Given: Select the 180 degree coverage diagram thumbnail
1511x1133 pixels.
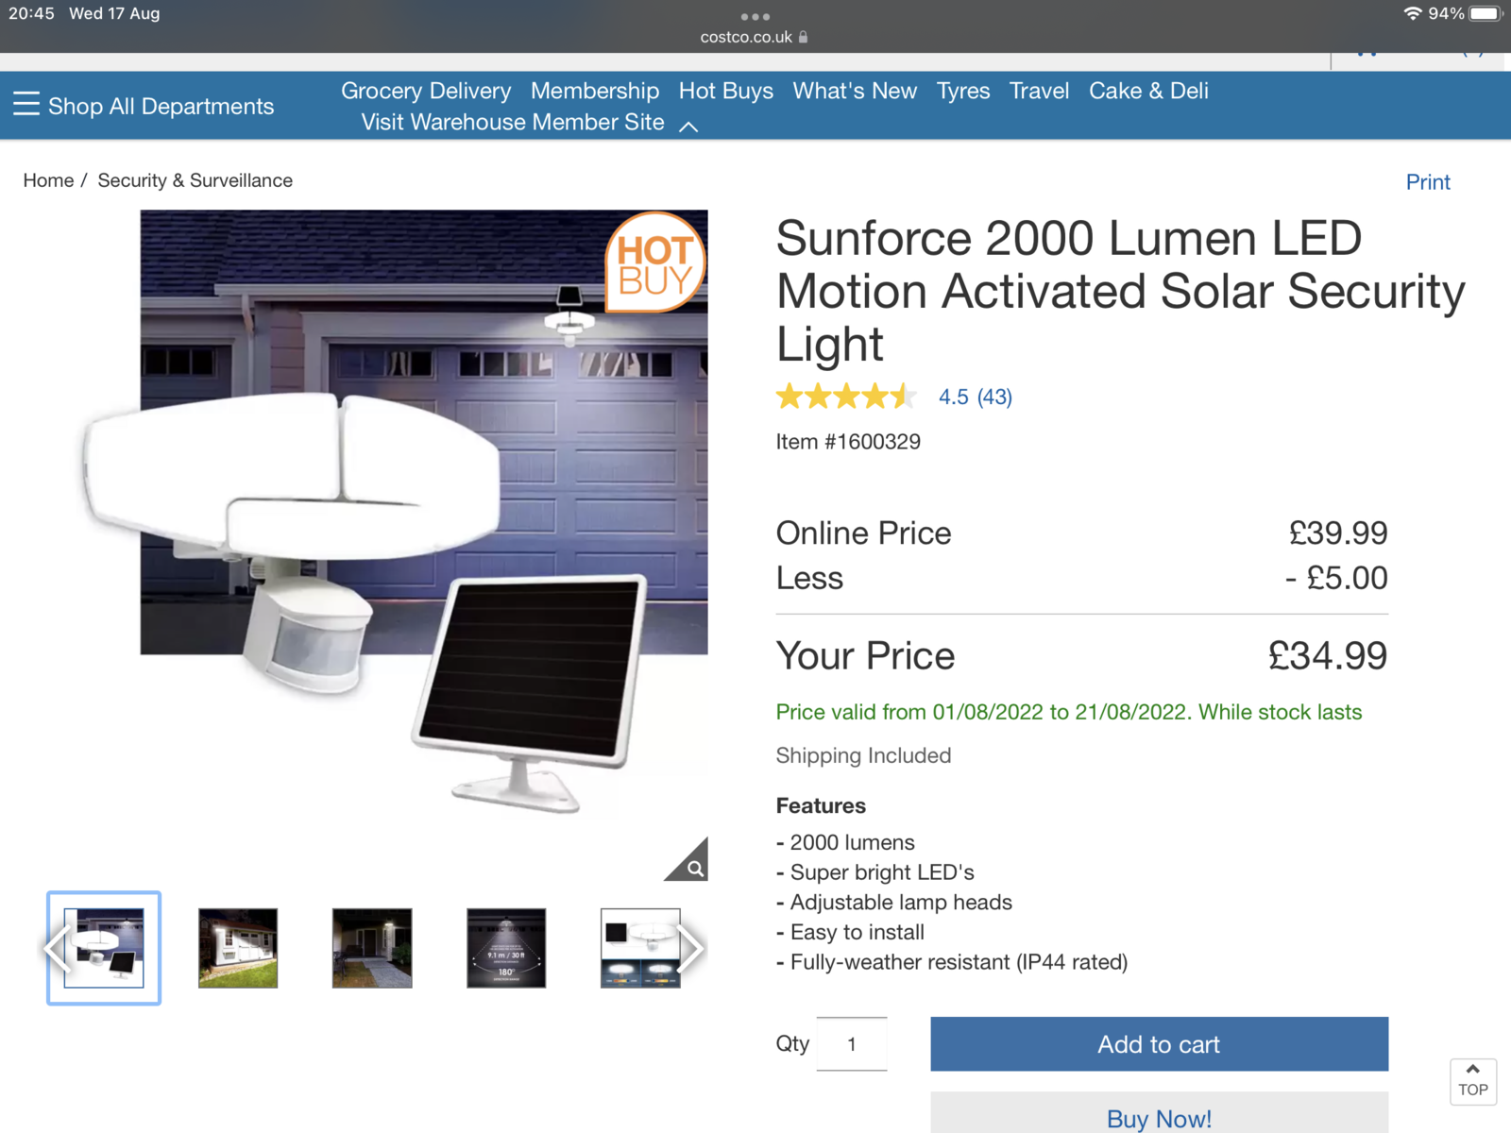Looking at the screenshot, I should point(506,948).
